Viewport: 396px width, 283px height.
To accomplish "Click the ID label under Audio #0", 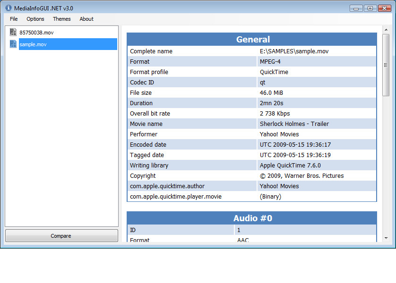I will coord(133,230).
